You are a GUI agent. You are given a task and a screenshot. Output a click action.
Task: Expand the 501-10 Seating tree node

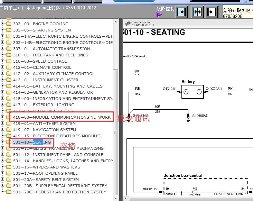(2, 142)
